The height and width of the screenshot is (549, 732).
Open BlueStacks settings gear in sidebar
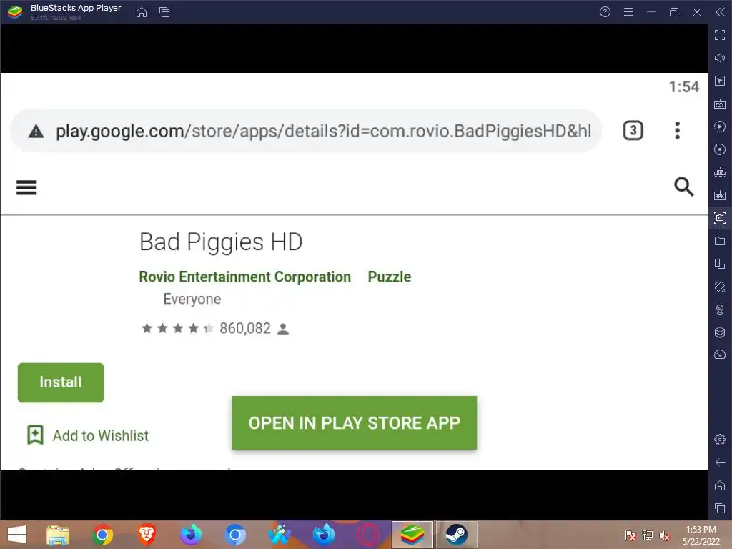pos(720,440)
